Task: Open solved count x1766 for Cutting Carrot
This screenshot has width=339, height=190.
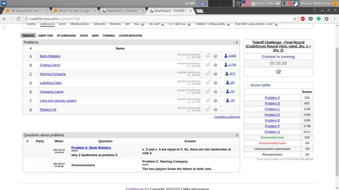Action: pos(230,65)
